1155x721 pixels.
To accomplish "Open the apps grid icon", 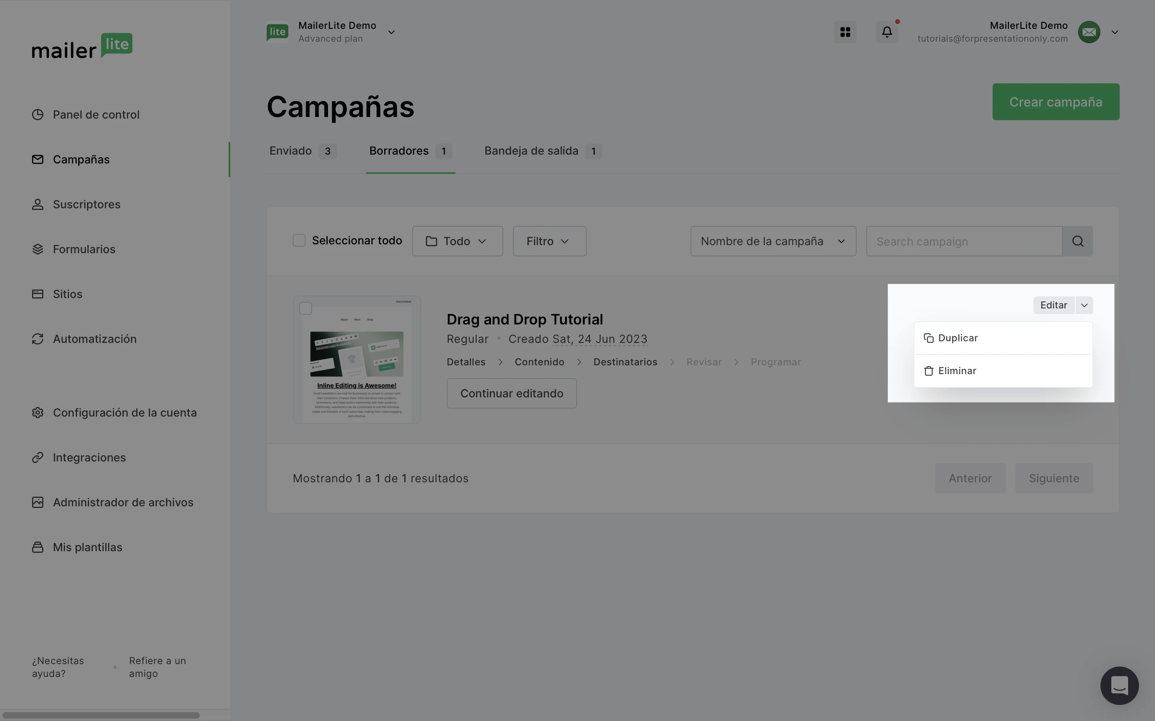I will coord(845,32).
